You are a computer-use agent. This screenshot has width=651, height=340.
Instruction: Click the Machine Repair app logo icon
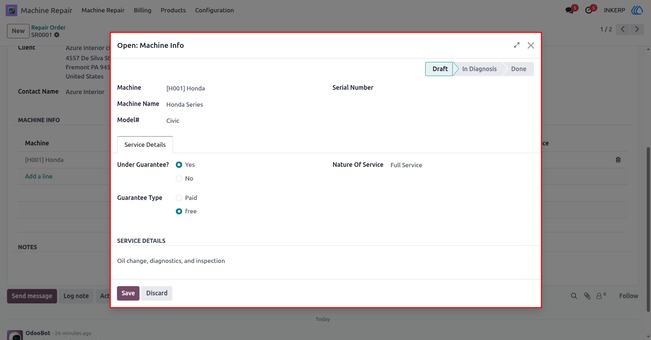click(11, 10)
